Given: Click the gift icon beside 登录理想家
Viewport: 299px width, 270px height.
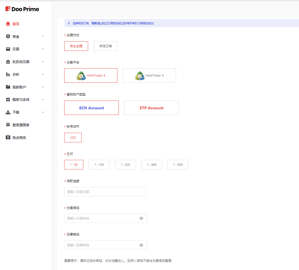Looking at the screenshot, I should (x=8, y=125).
